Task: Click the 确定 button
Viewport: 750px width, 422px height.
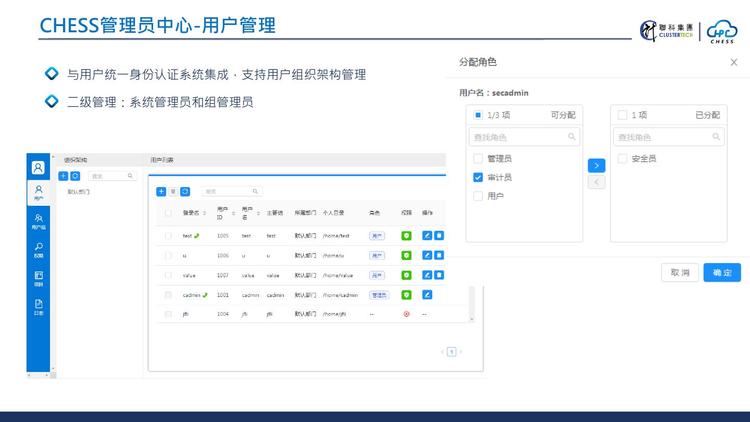Action: (x=722, y=272)
